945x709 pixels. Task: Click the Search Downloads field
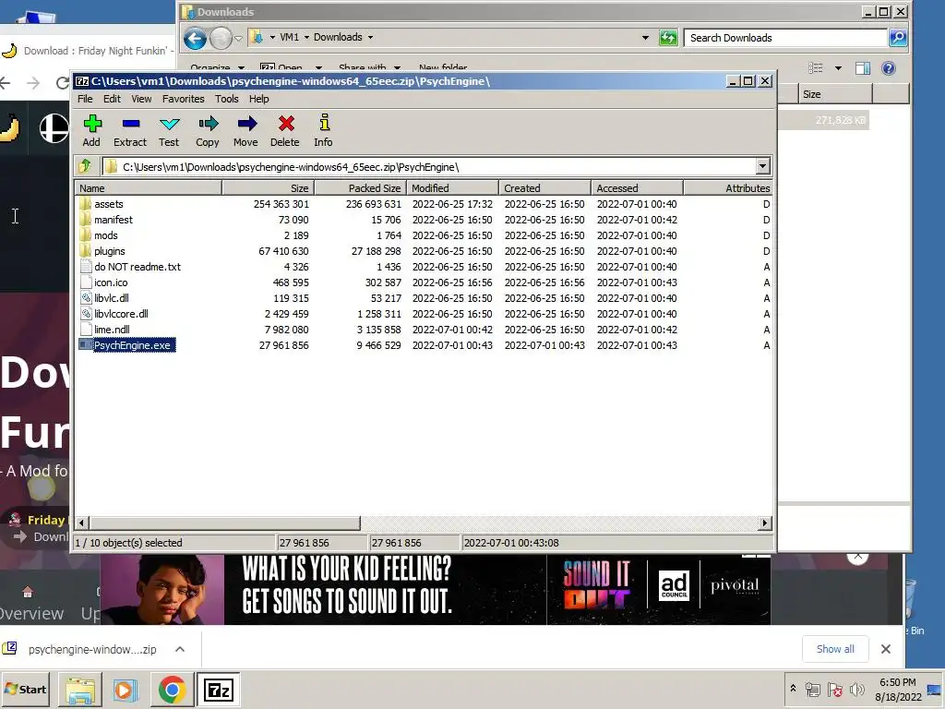[x=785, y=38]
